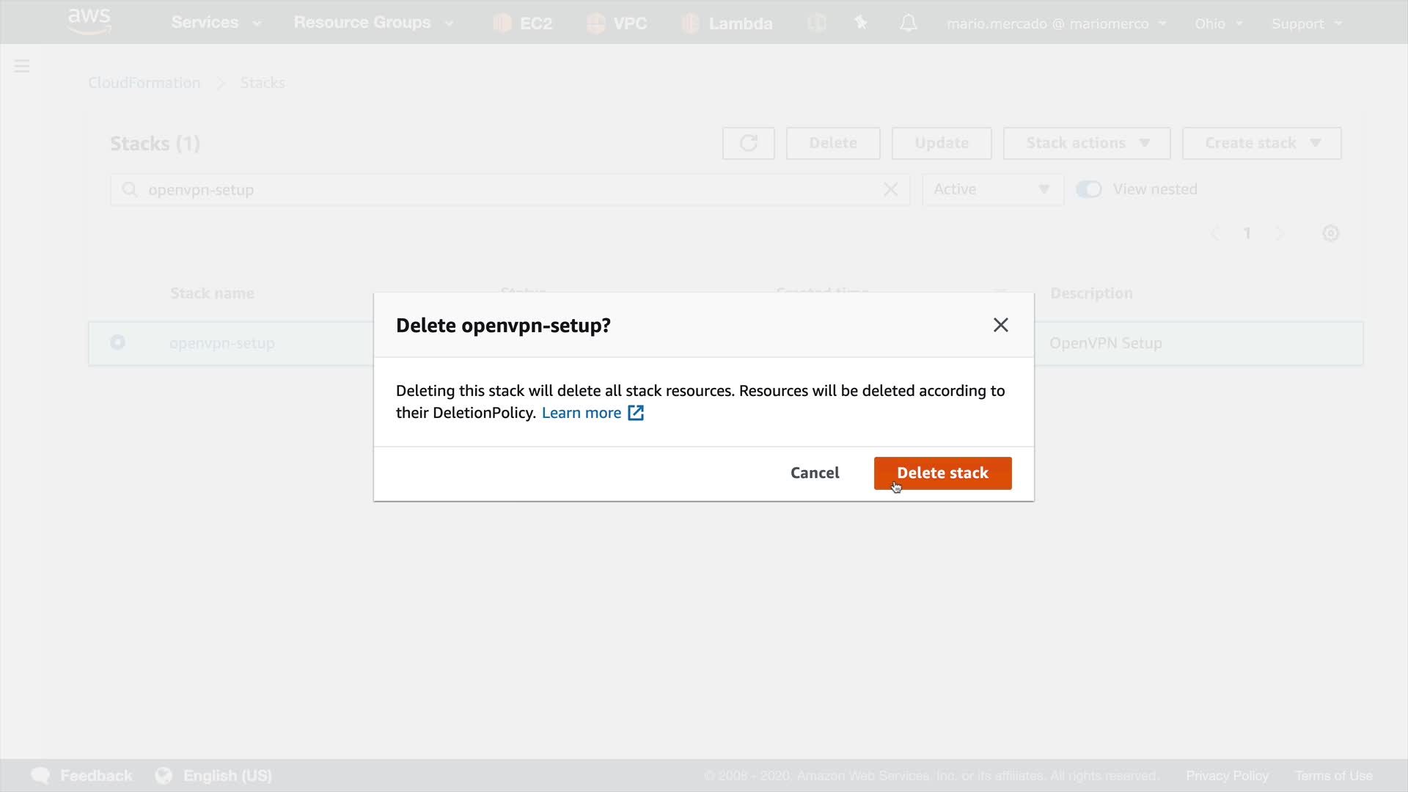Image resolution: width=1408 pixels, height=792 pixels.
Task: Open the Services menu
Action: (x=216, y=23)
